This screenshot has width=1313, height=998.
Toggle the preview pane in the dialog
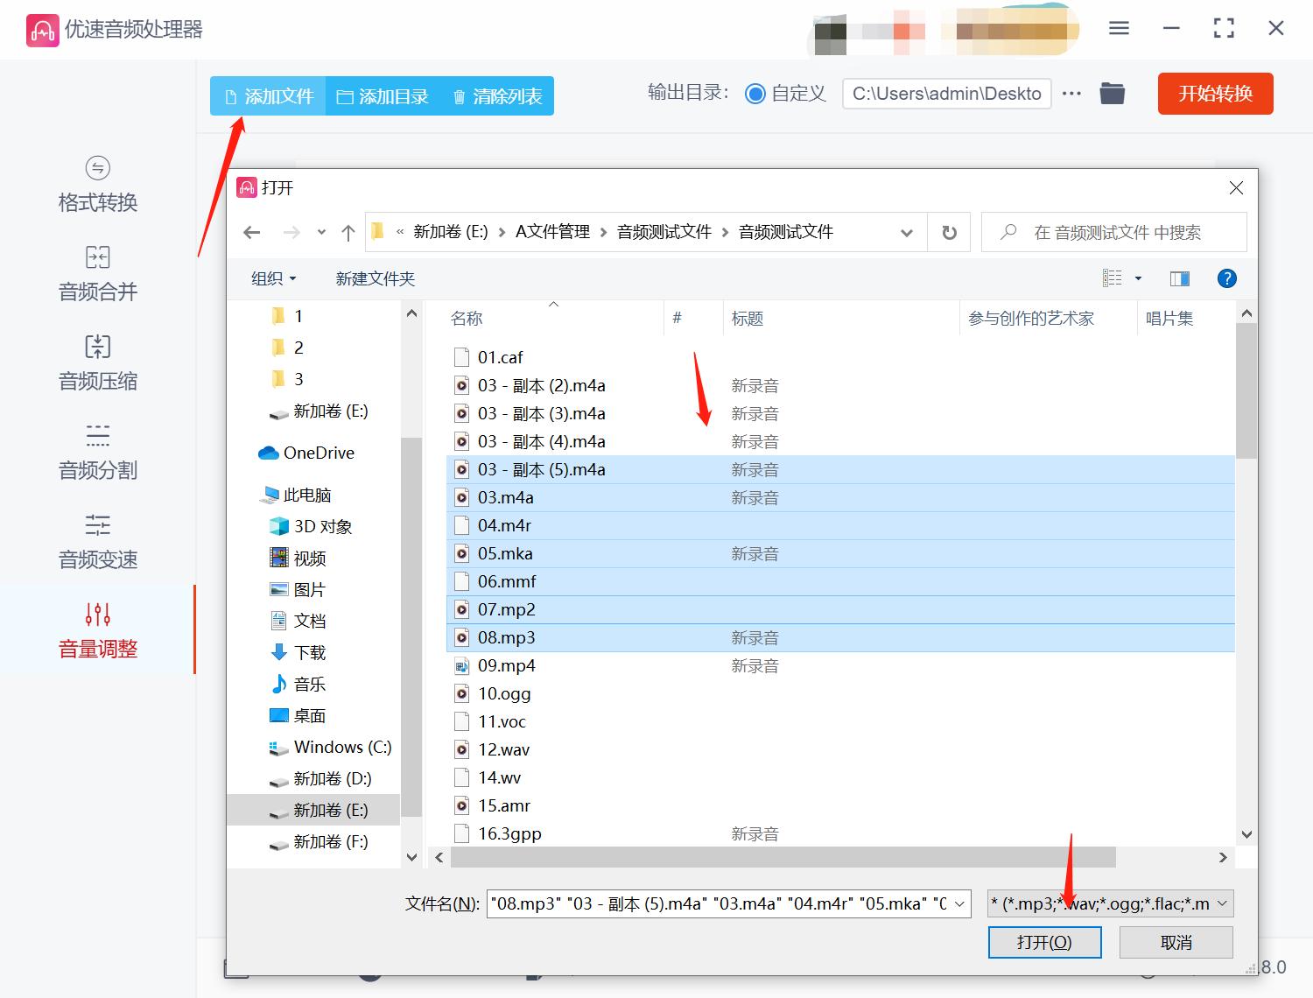point(1179,278)
